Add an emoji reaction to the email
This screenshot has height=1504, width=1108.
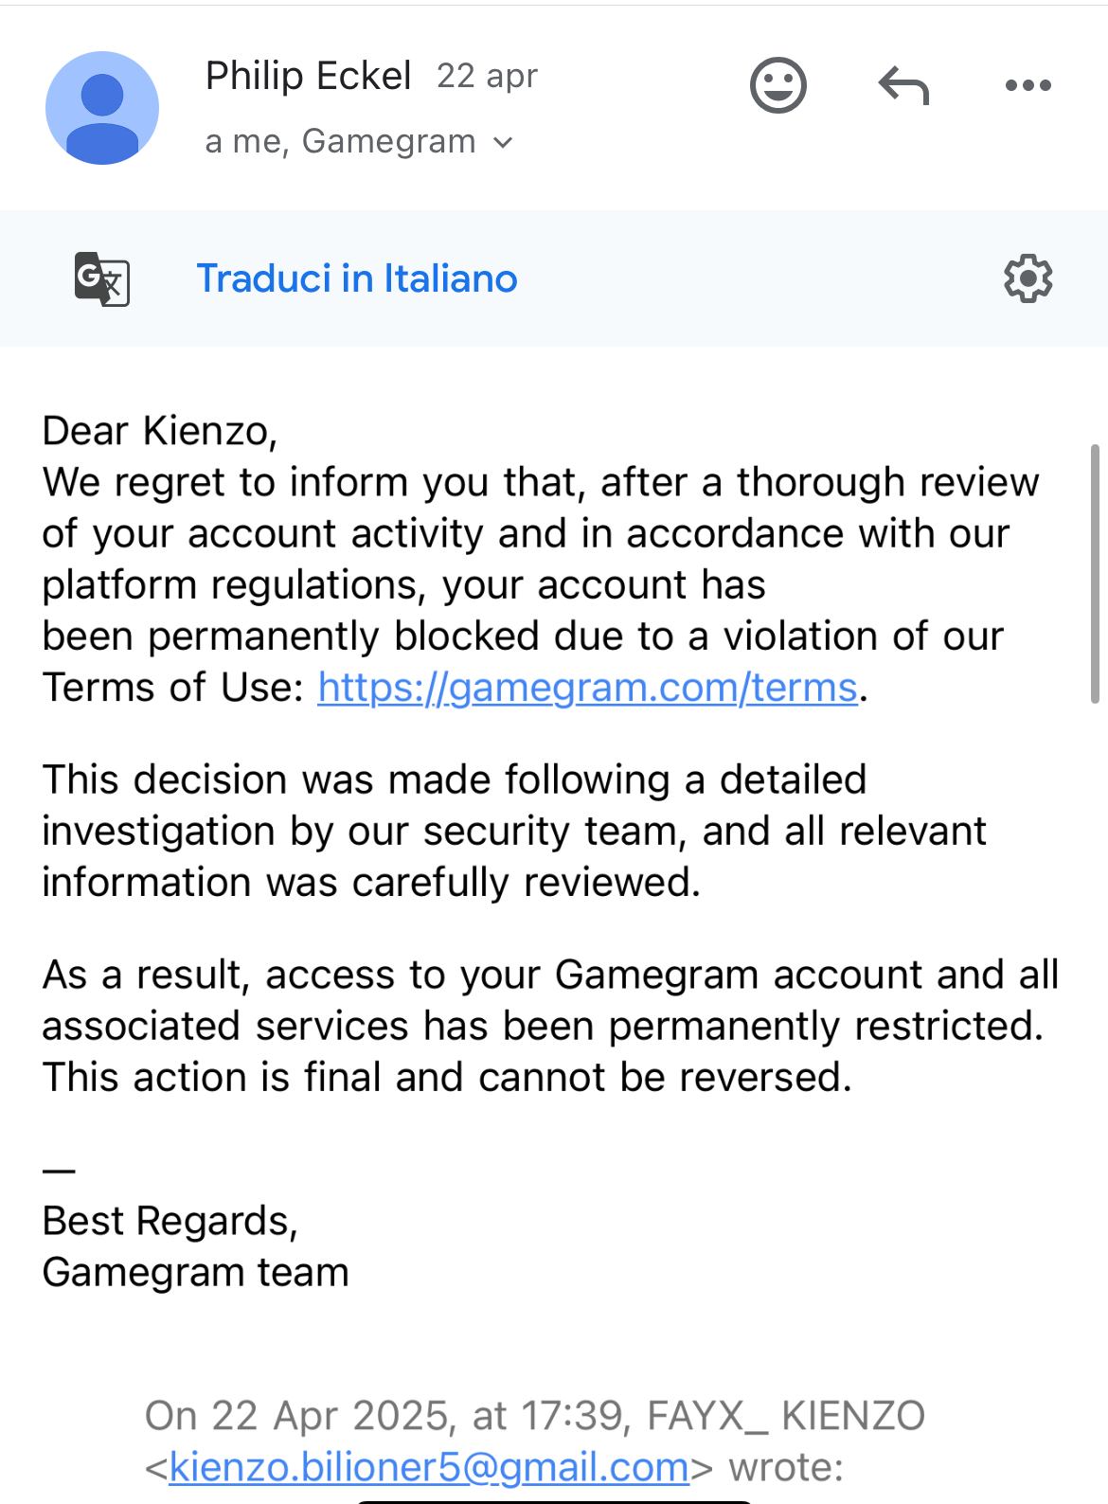point(777,85)
